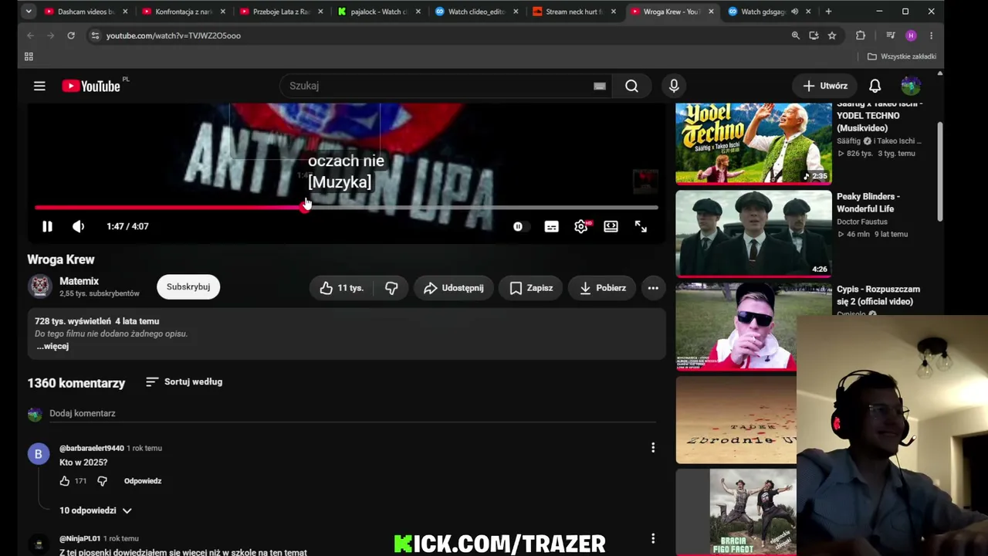Reload the page
The image size is (988, 556).
pos(71,36)
